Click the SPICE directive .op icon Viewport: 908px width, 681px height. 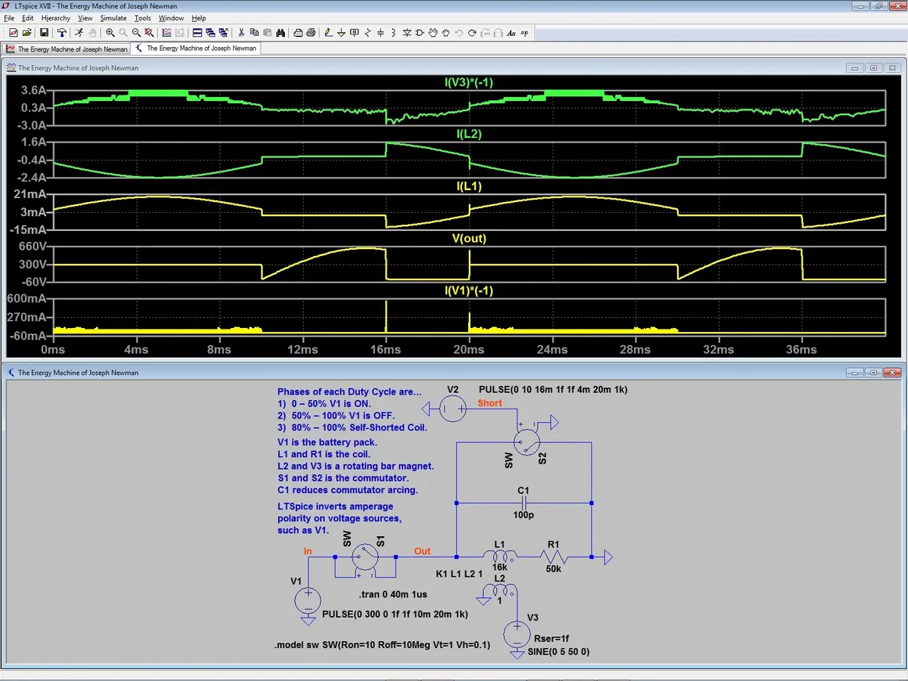pyautogui.click(x=524, y=33)
